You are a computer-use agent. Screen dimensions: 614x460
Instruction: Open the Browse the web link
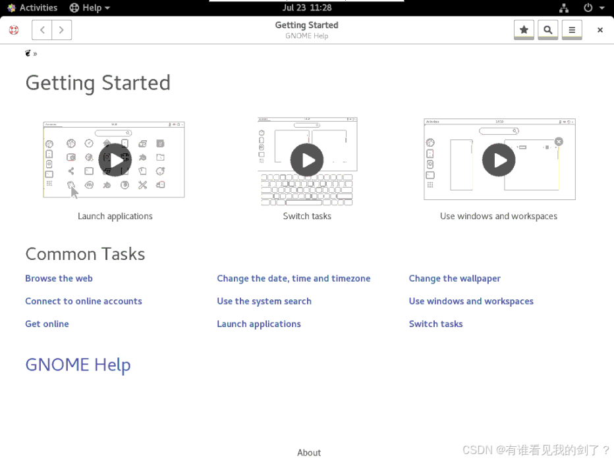59,278
